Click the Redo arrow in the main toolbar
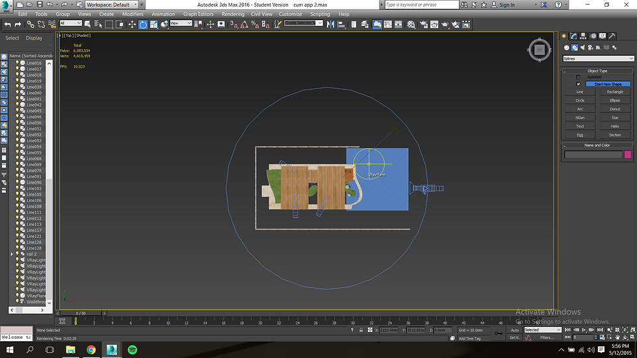The width and height of the screenshot is (637, 358). 18,24
